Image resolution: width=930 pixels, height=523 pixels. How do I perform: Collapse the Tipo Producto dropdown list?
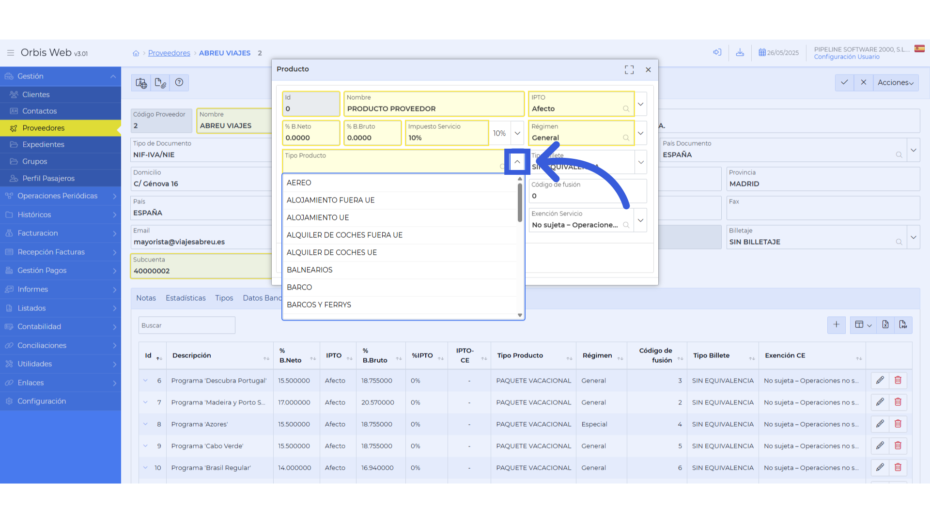pos(517,162)
